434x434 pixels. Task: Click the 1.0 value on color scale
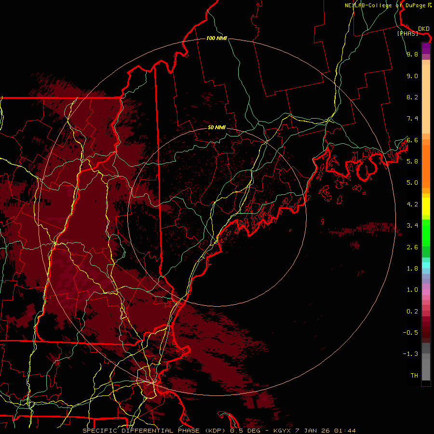[x=412, y=290]
